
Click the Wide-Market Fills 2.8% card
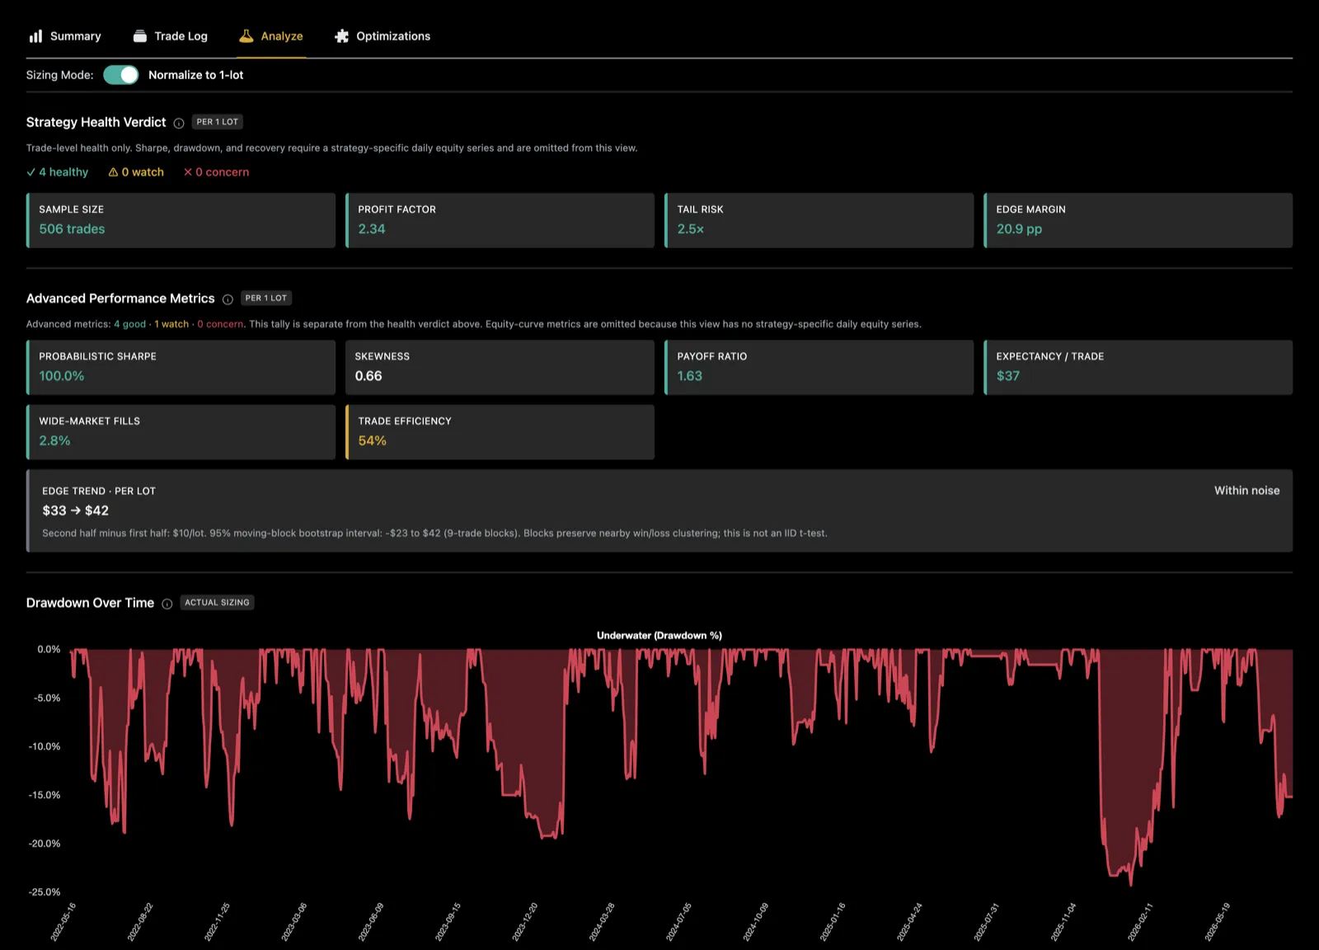tap(181, 432)
